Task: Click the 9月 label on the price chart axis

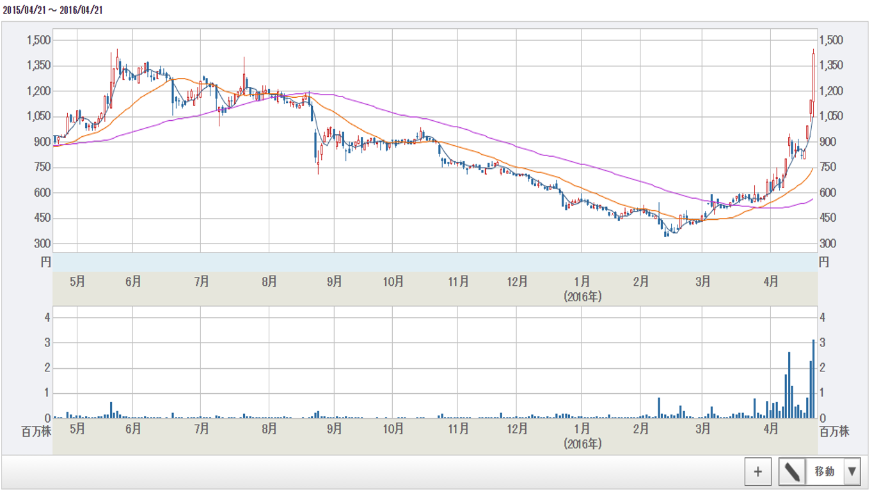Action: 333,281
